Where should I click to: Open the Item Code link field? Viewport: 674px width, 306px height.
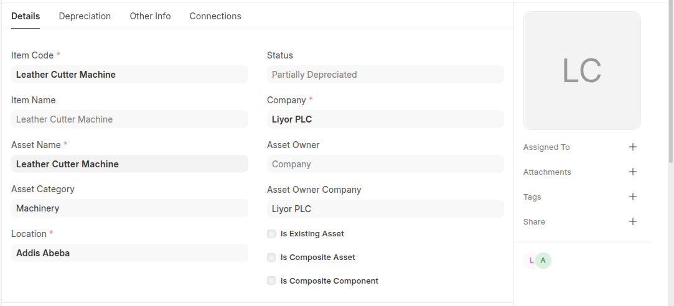(129, 75)
